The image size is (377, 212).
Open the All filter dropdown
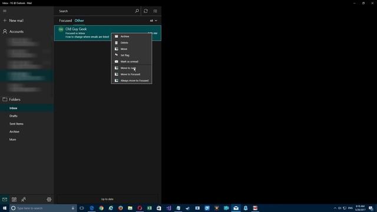(153, 21)
